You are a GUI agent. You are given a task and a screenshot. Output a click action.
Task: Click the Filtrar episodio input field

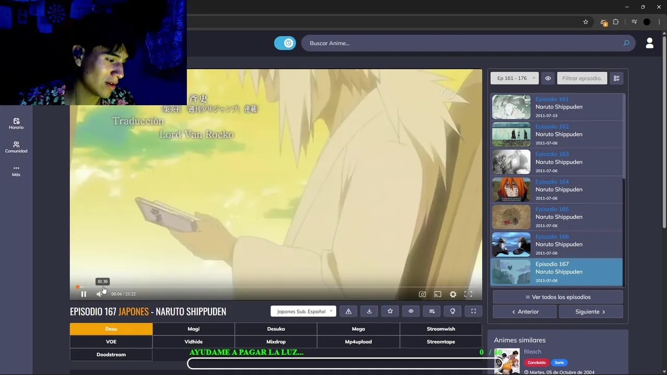(x=582, y=78)
